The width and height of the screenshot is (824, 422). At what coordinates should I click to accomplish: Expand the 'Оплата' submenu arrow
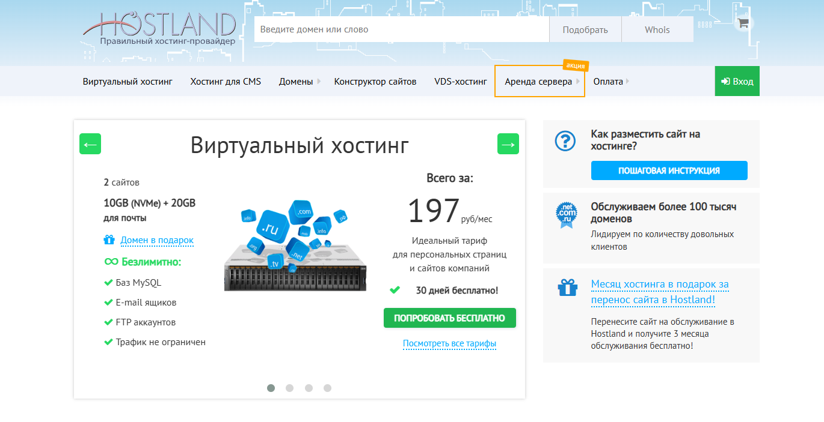[627, 81]
